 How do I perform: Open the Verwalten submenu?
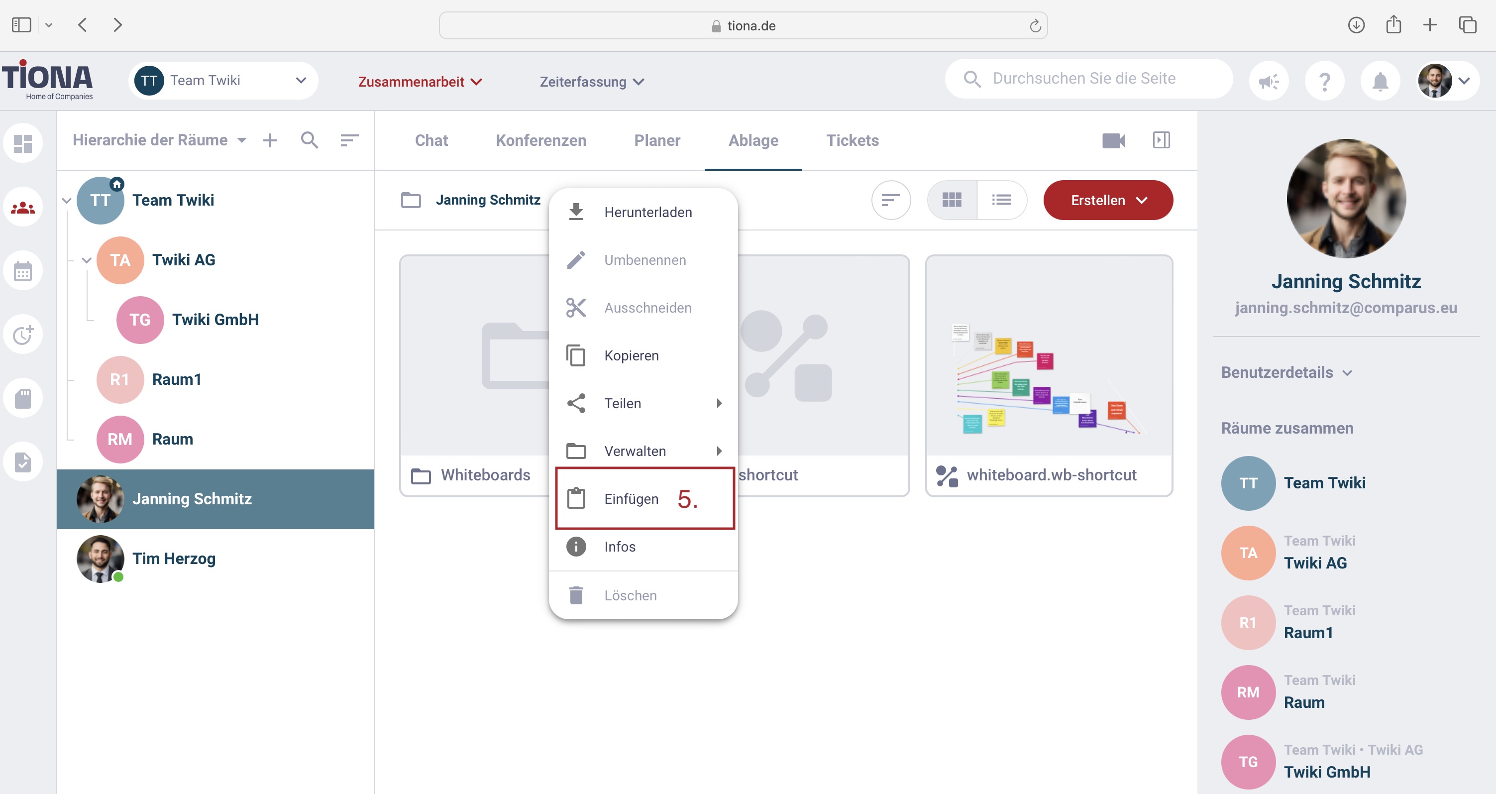point(643,451)
